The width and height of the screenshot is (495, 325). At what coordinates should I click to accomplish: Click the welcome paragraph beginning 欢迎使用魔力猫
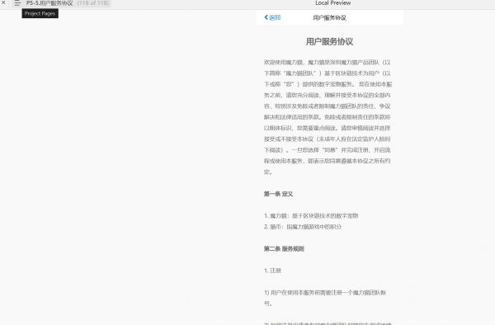tap(328, 117)
